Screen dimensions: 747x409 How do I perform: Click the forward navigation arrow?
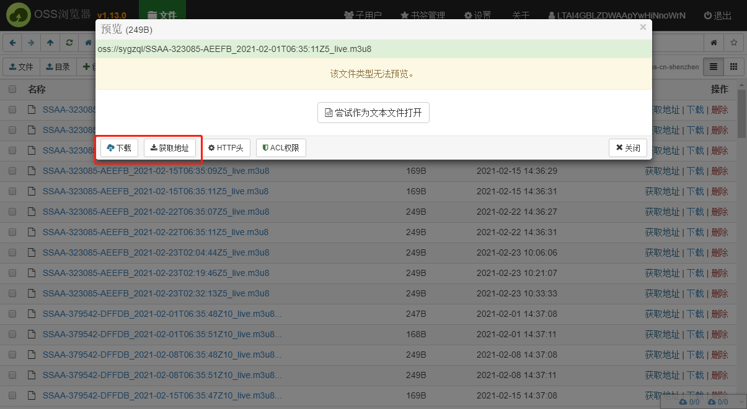click(30, 43)
